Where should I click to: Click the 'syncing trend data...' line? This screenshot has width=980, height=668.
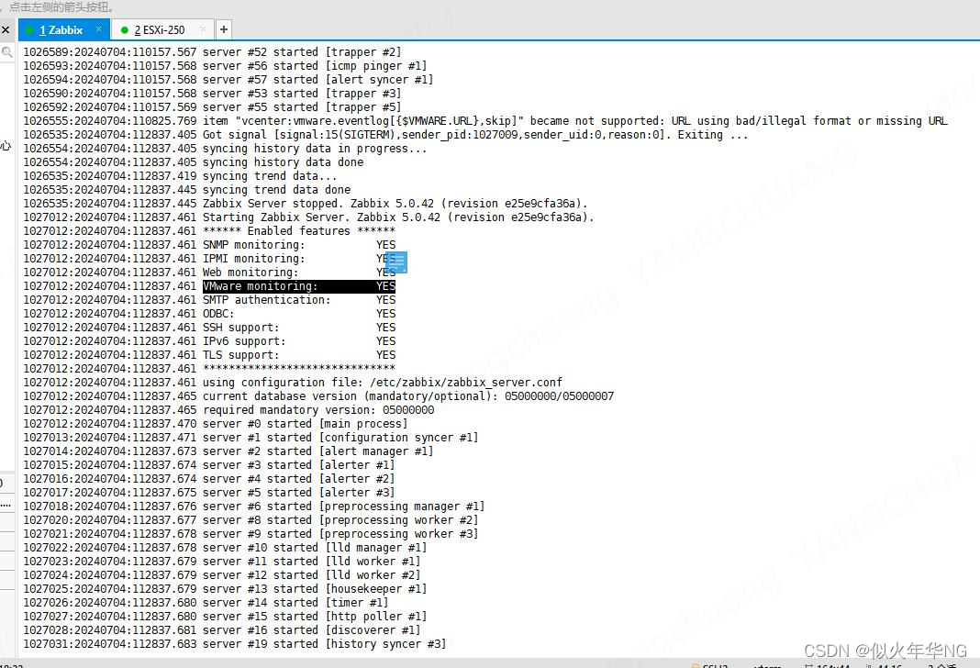[180, 176]
